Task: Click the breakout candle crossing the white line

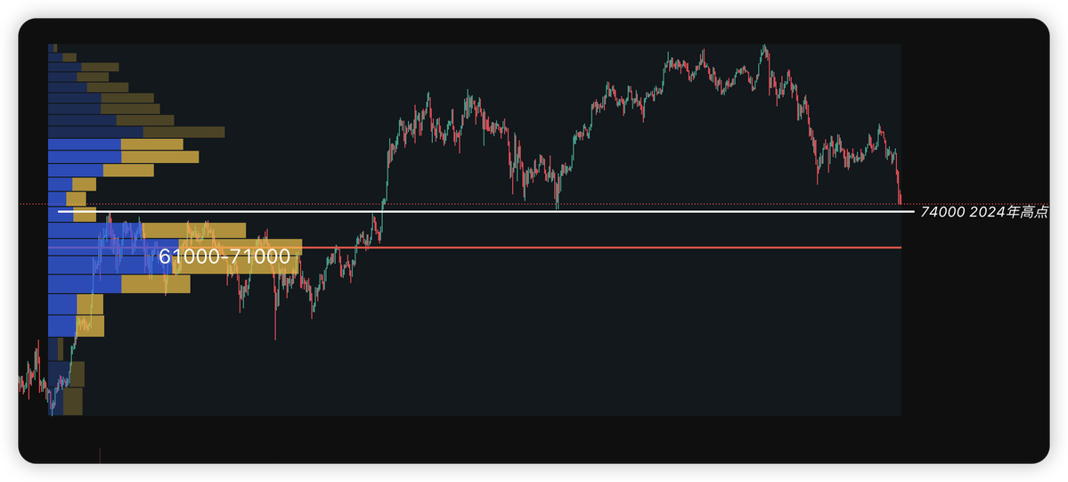Action: [x=383, y=210]
